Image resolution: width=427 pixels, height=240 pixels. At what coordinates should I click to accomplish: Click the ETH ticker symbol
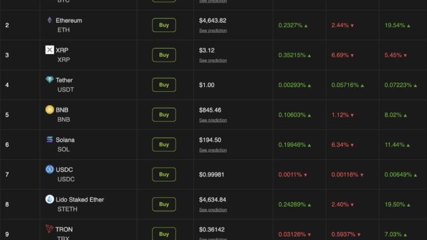click(x=64, y=30)
